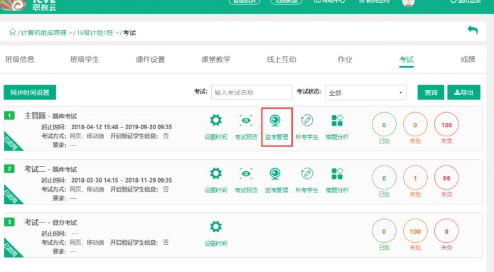Click the 同步时间设置 button

(x=30, y=92)
